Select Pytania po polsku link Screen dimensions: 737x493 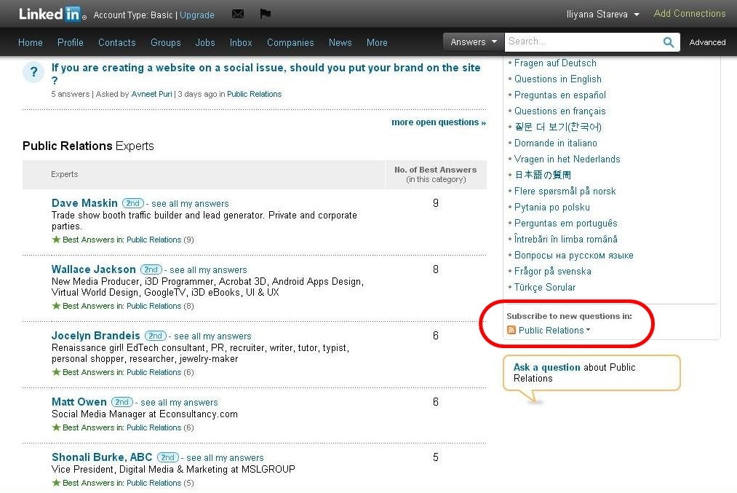click(x=551, y=207)
